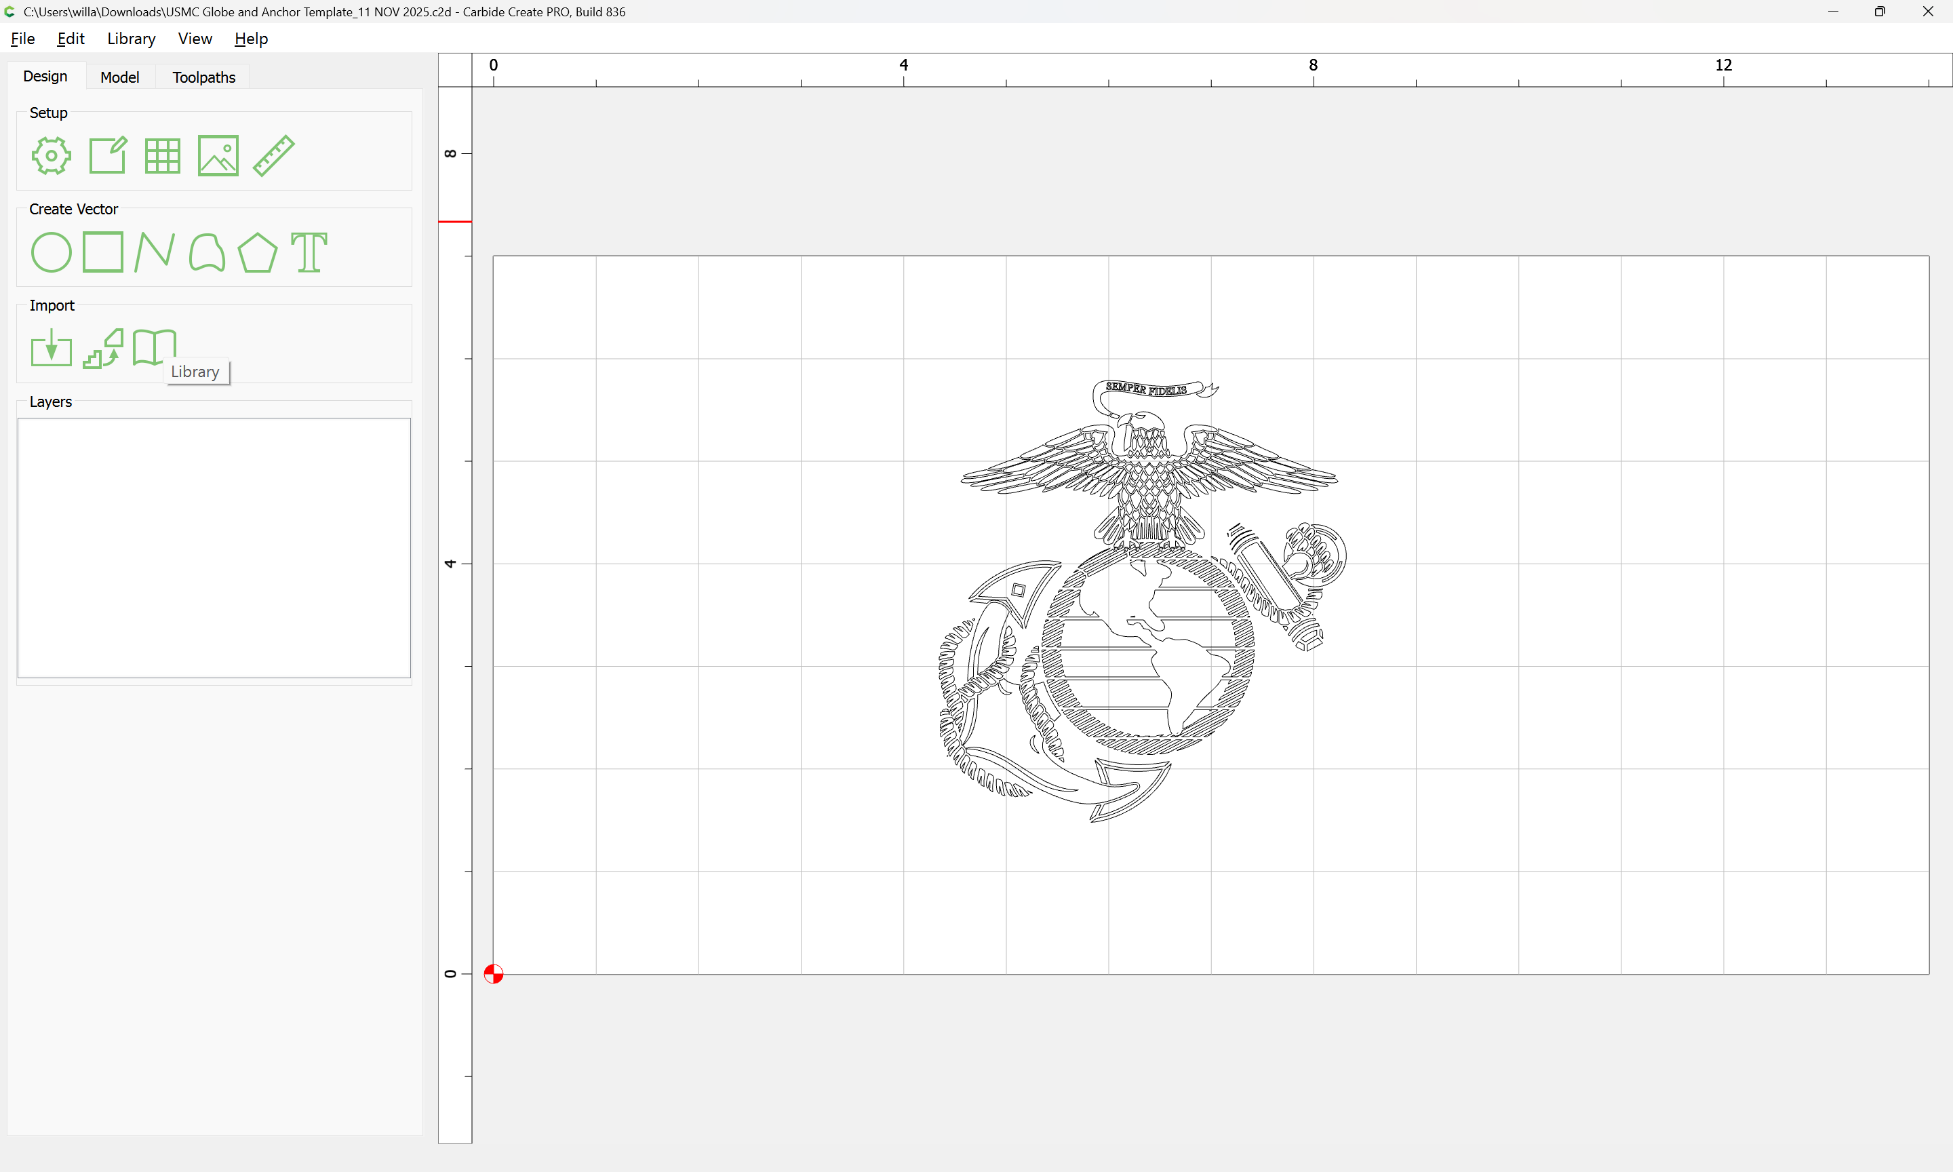Click the red zero-point origin marker

(x=494, y=974)
